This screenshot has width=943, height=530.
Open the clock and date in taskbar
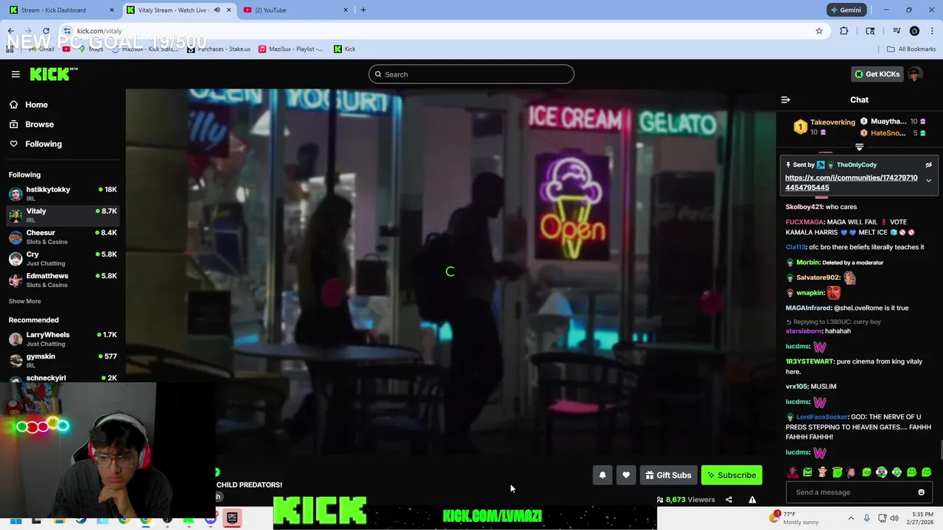pyautogui.click(x=922, y=518)
